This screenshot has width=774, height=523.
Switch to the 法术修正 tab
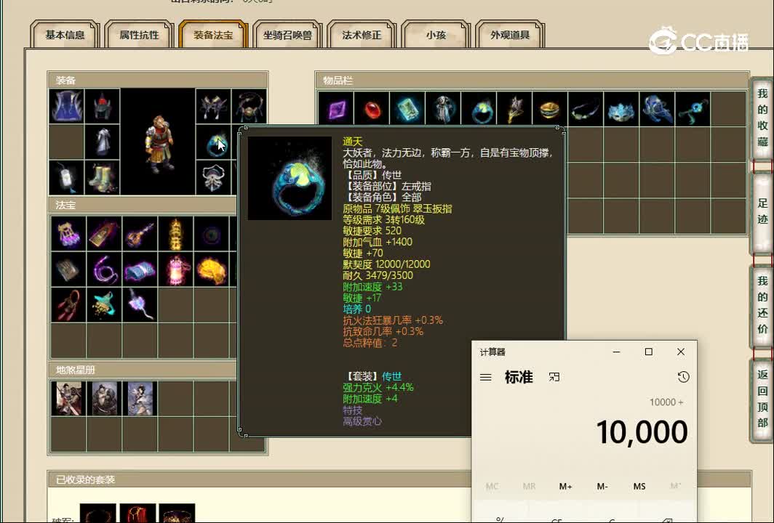pos(362,35)
